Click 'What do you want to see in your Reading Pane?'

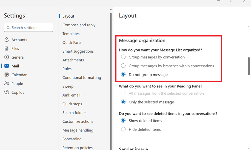pos(160,86)
